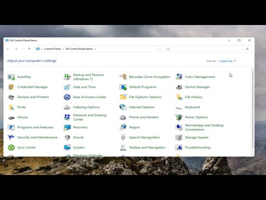The image size is (266, 200).
Task: Expand the View by Large icons dropdown
Action: (227, 61)
